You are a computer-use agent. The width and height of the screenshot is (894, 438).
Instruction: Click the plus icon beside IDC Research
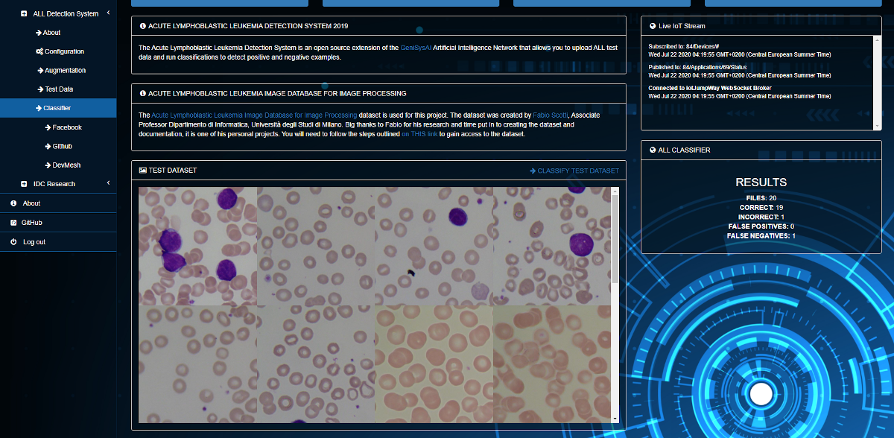pyautogui.click(x=24, y=184)
